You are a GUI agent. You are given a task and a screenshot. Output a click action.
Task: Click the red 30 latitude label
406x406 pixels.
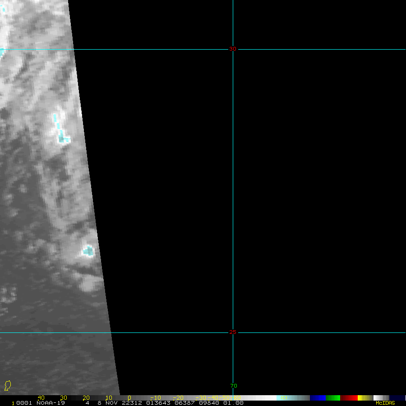(x=232, y=49)
